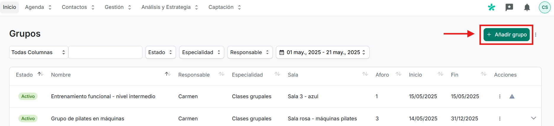The image size is (554, 126).
Task: Open the three-dot menu beside Añadir grupo
Action: click(x=536, y=35)
